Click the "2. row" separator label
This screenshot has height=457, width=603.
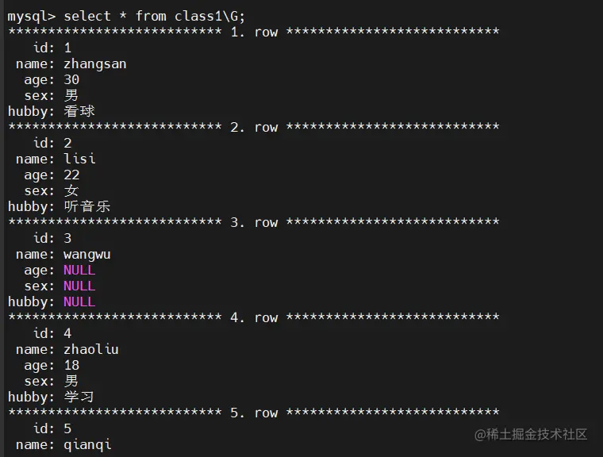pyautogui.click(x=254, y=127)
